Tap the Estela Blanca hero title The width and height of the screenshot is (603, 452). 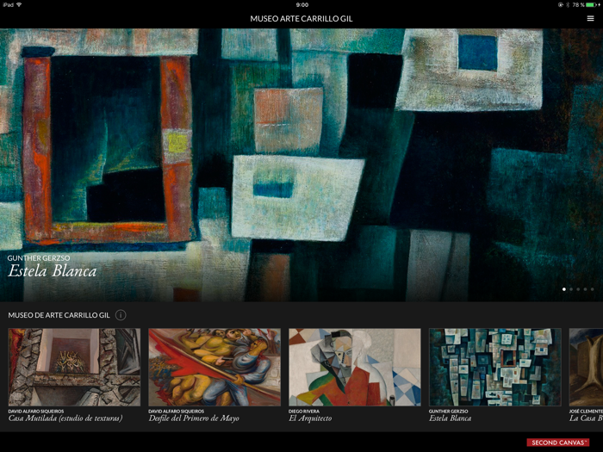53,271
